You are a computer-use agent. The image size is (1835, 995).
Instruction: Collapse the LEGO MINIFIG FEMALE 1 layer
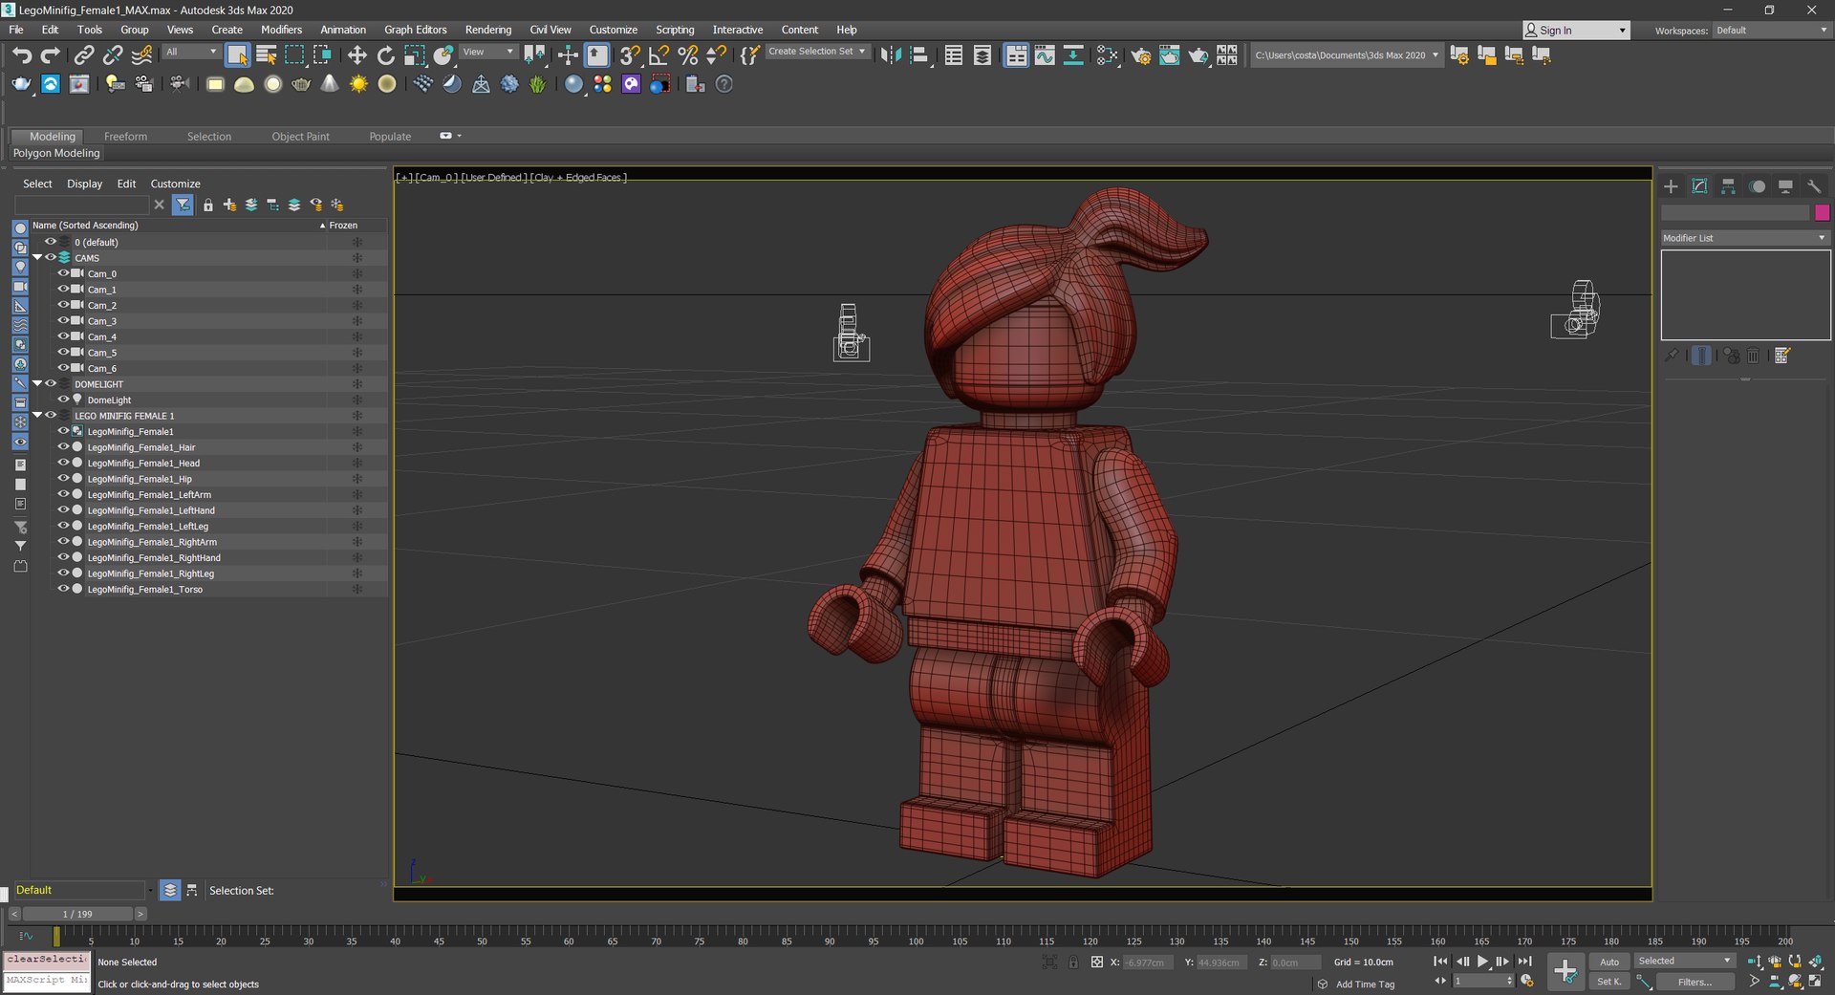(x=37, y=415)
